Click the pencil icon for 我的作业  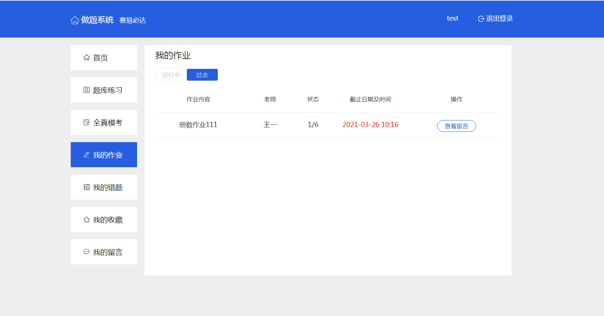(x=87, y=155)
